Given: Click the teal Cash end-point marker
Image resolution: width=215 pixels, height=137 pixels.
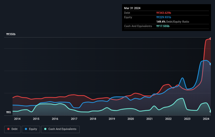Looking at the screenshot, I should tap(211, 111).
